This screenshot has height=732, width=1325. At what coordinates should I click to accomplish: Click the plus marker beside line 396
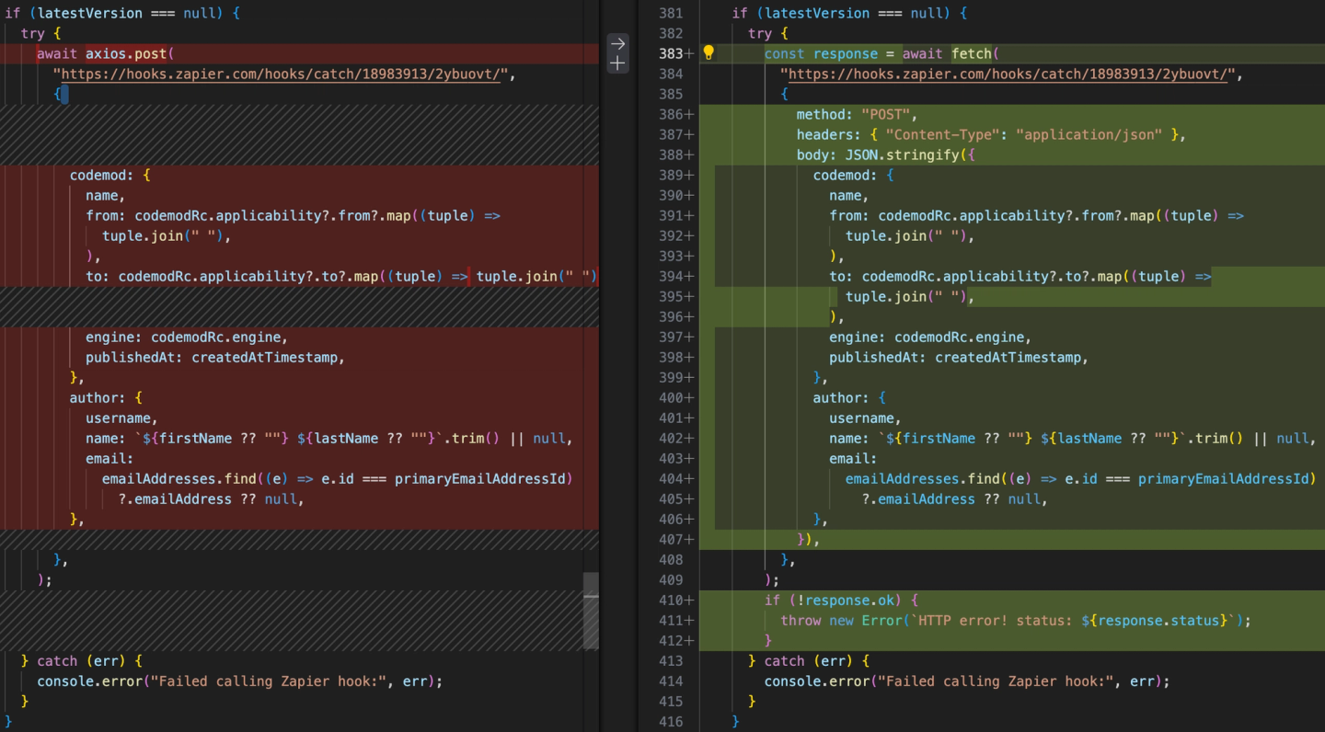point(689,317)
